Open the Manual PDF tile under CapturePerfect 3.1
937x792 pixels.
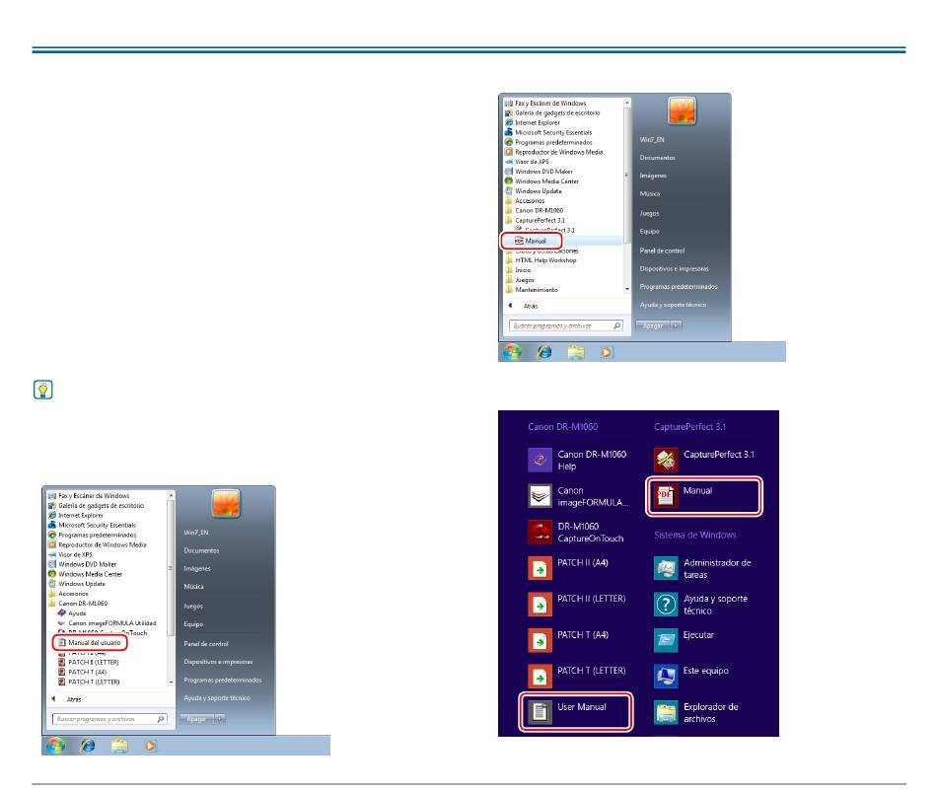pyautogui.click(x=704, y=496)
